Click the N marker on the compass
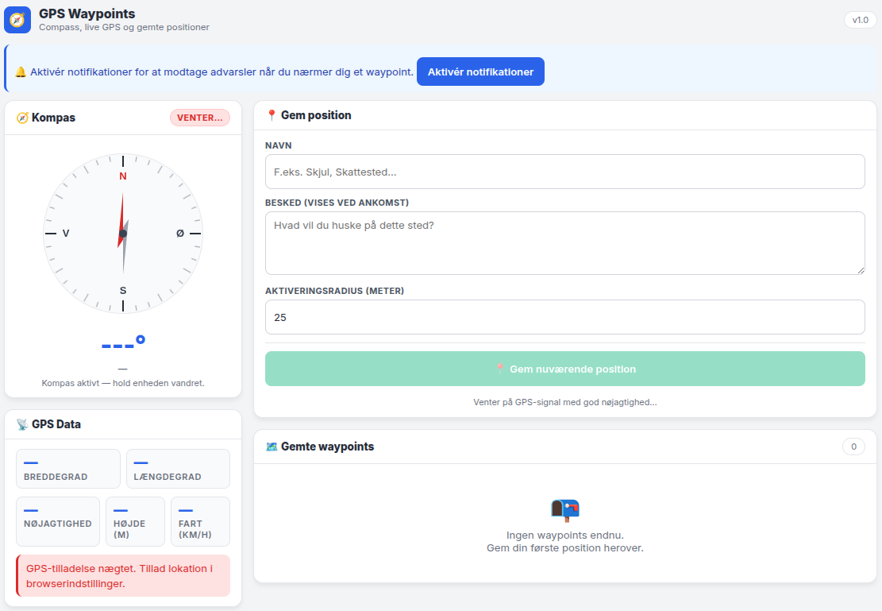Viewport: 882px width, 611px height. coord(122,176)
